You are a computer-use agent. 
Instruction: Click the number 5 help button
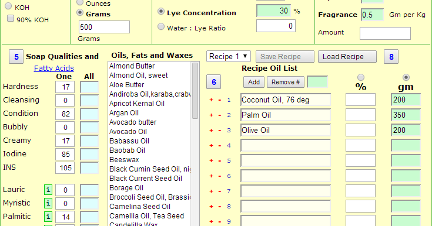16,57
